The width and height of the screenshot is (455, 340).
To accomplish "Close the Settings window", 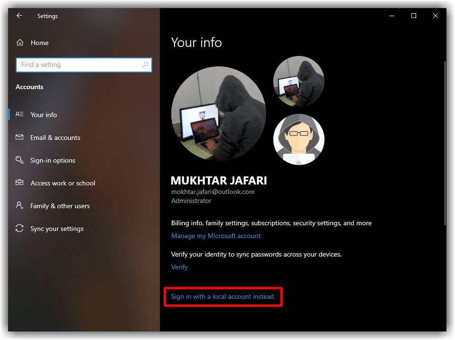I will [x=435, y=16].
